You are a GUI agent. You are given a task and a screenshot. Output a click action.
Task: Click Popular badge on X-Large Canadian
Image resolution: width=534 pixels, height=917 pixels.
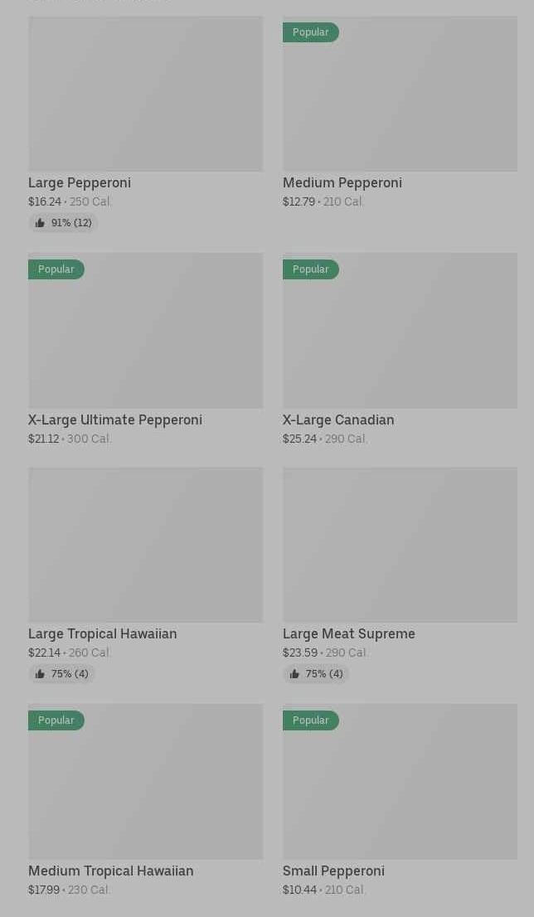[x=311, y=269]
